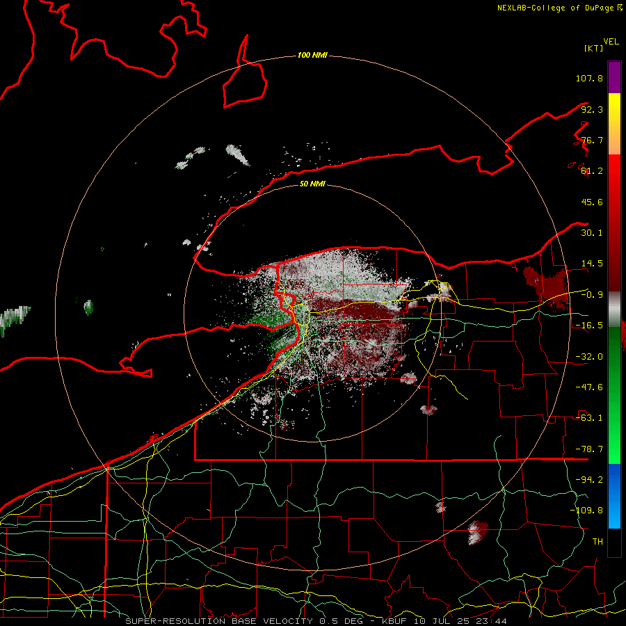Click the 92.3 legend value
This screenshot has height=626, width=626.
click(592, 109)
